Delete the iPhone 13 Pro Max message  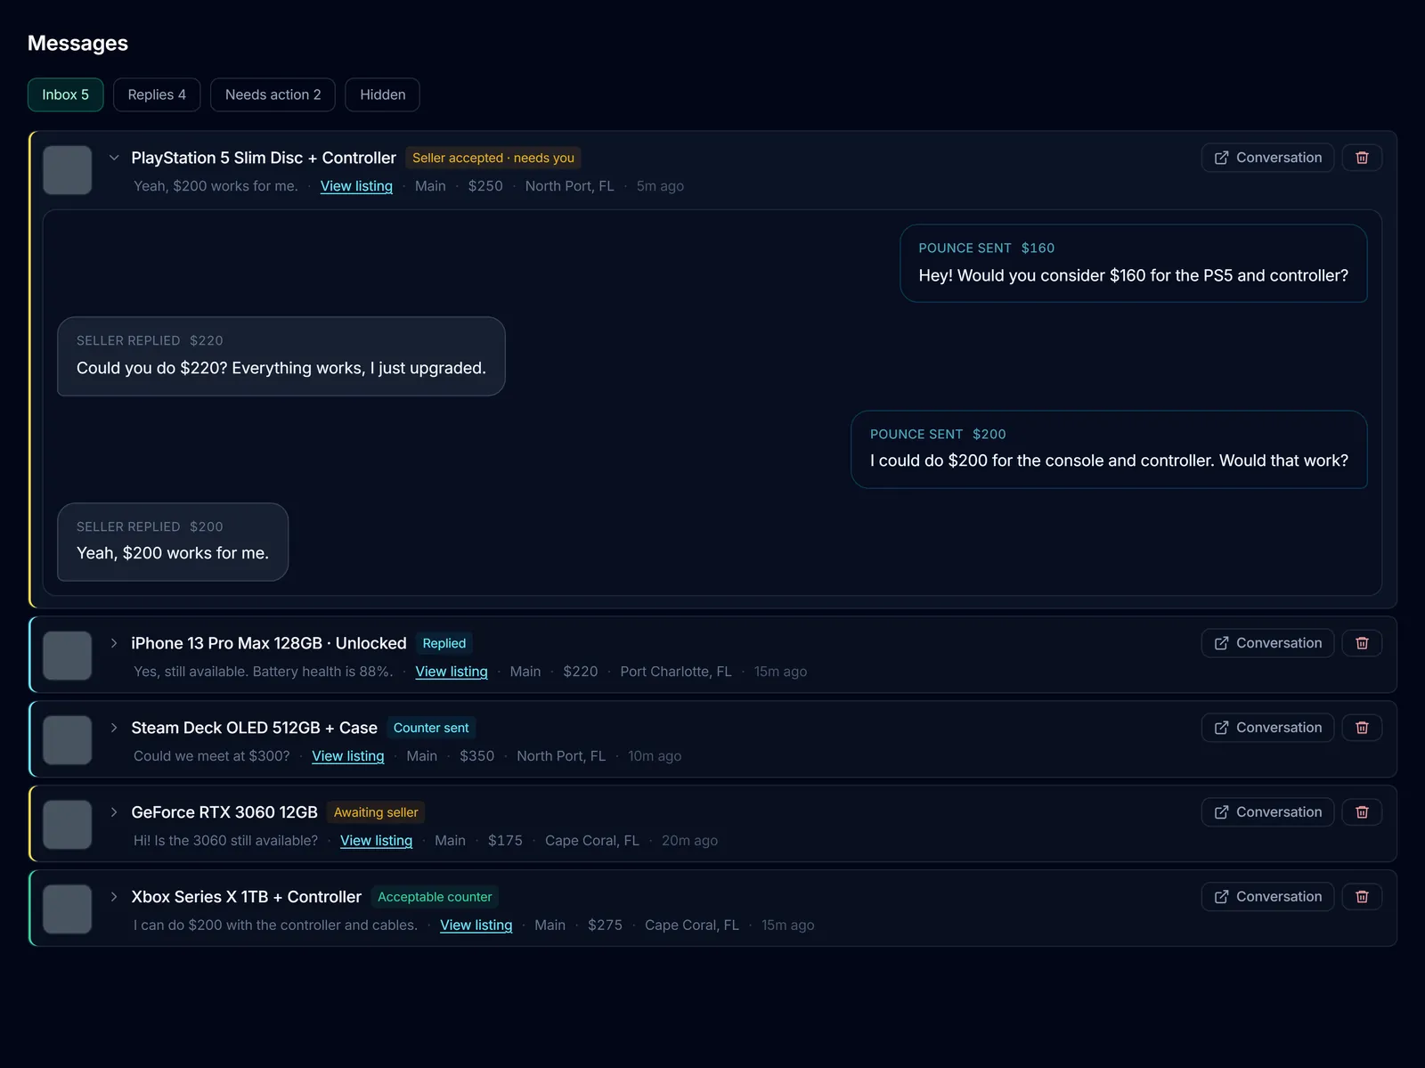[x=1362, y=643]
